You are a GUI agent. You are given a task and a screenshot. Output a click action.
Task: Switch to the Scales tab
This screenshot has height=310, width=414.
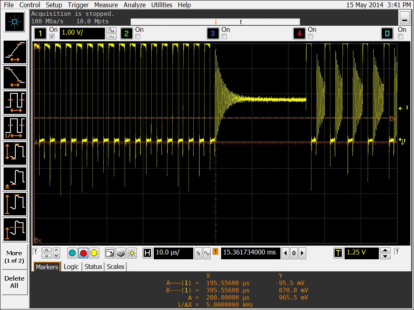tap(115, 267)
